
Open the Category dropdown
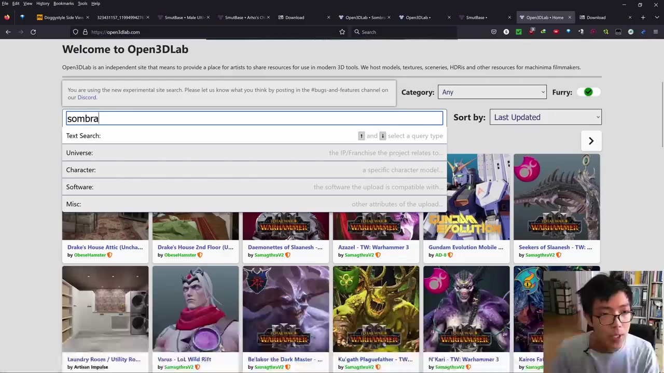pos(492,92)
